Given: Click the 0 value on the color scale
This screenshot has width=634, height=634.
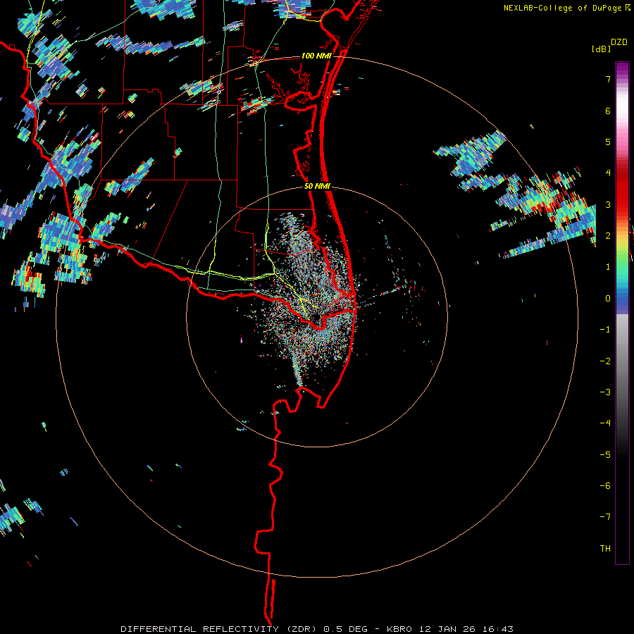Looking at the screenshot, I should 608,299.
